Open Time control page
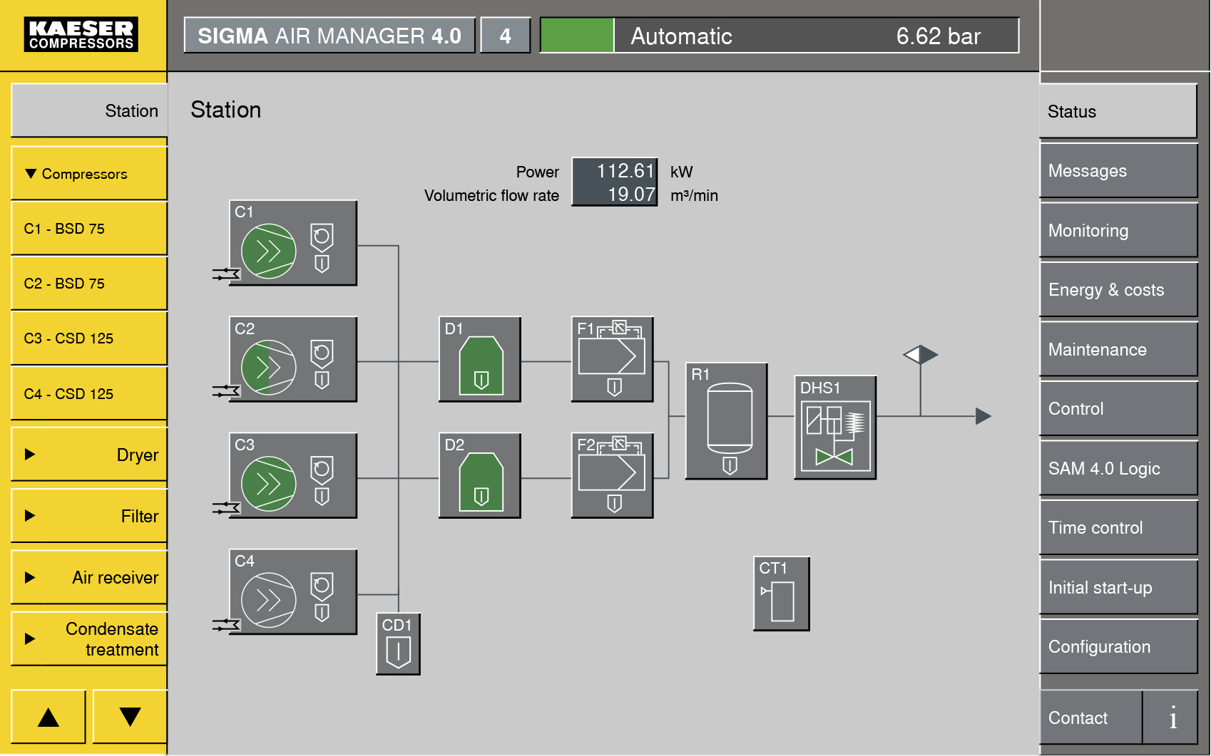1211x756 pixels. tap(1118, 528)
